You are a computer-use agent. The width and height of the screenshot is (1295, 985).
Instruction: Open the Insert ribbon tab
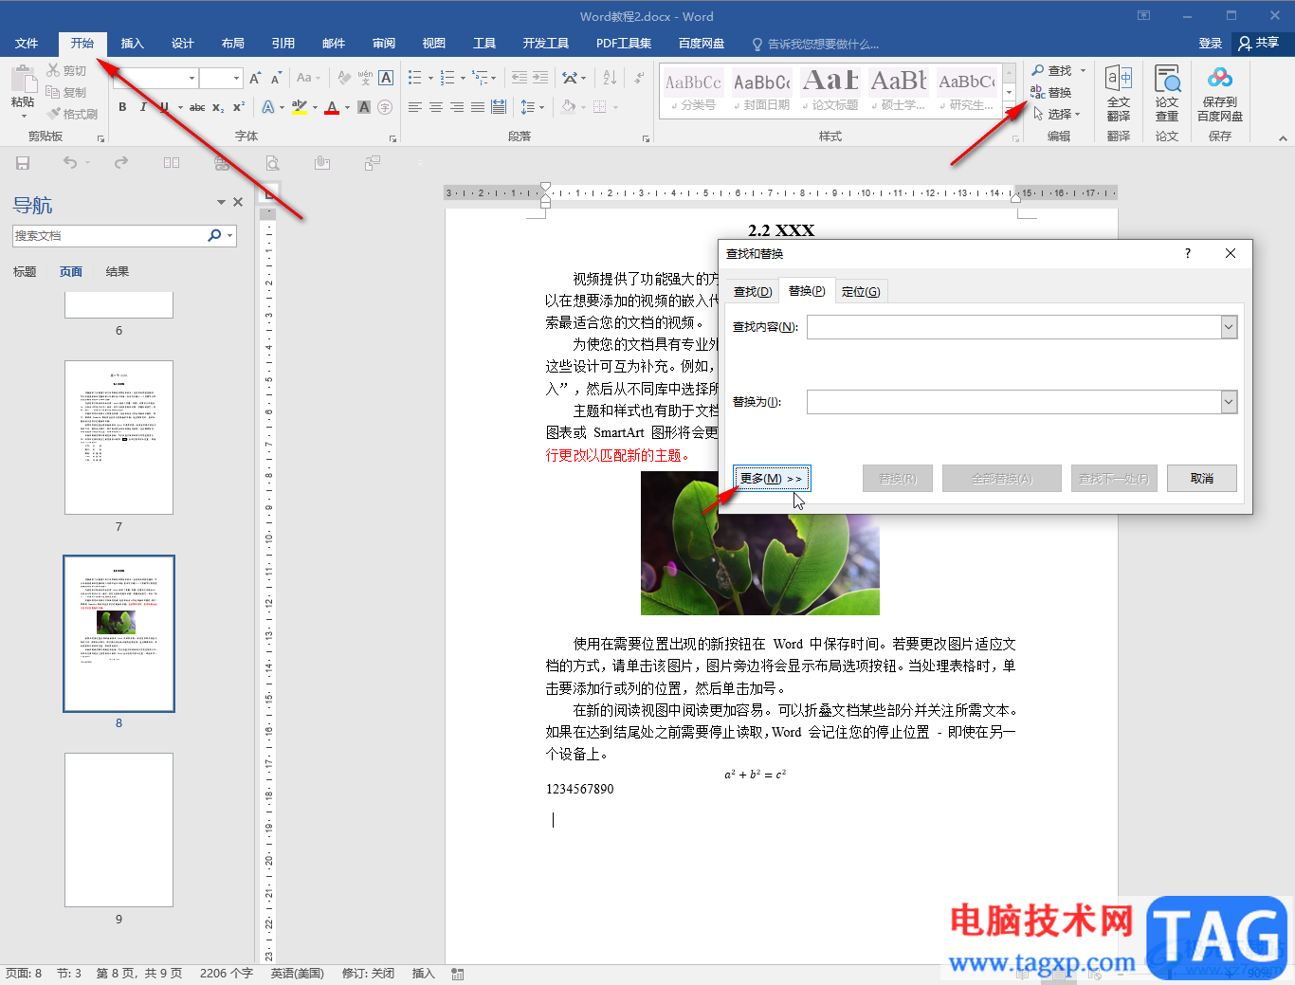pyautogui.click(x=133, y=44)
